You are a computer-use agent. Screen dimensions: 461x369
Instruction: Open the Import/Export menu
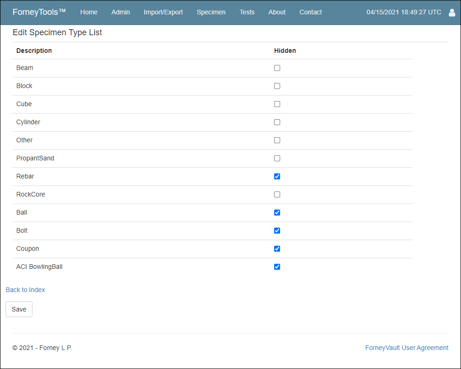point(163,13)
